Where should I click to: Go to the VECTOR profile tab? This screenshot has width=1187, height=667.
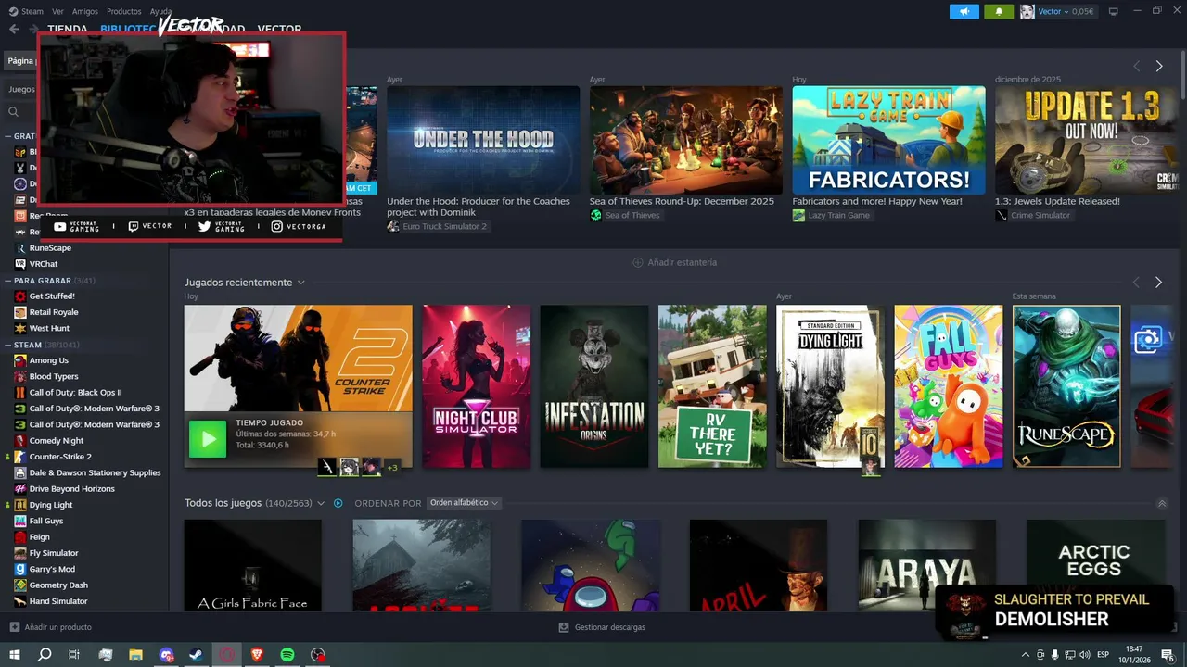(279, 29)
